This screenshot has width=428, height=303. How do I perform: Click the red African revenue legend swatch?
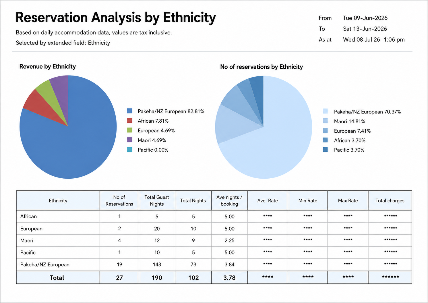(x=129, y=121)
